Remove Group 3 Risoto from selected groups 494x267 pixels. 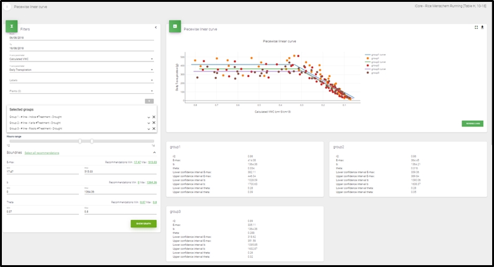153,129
